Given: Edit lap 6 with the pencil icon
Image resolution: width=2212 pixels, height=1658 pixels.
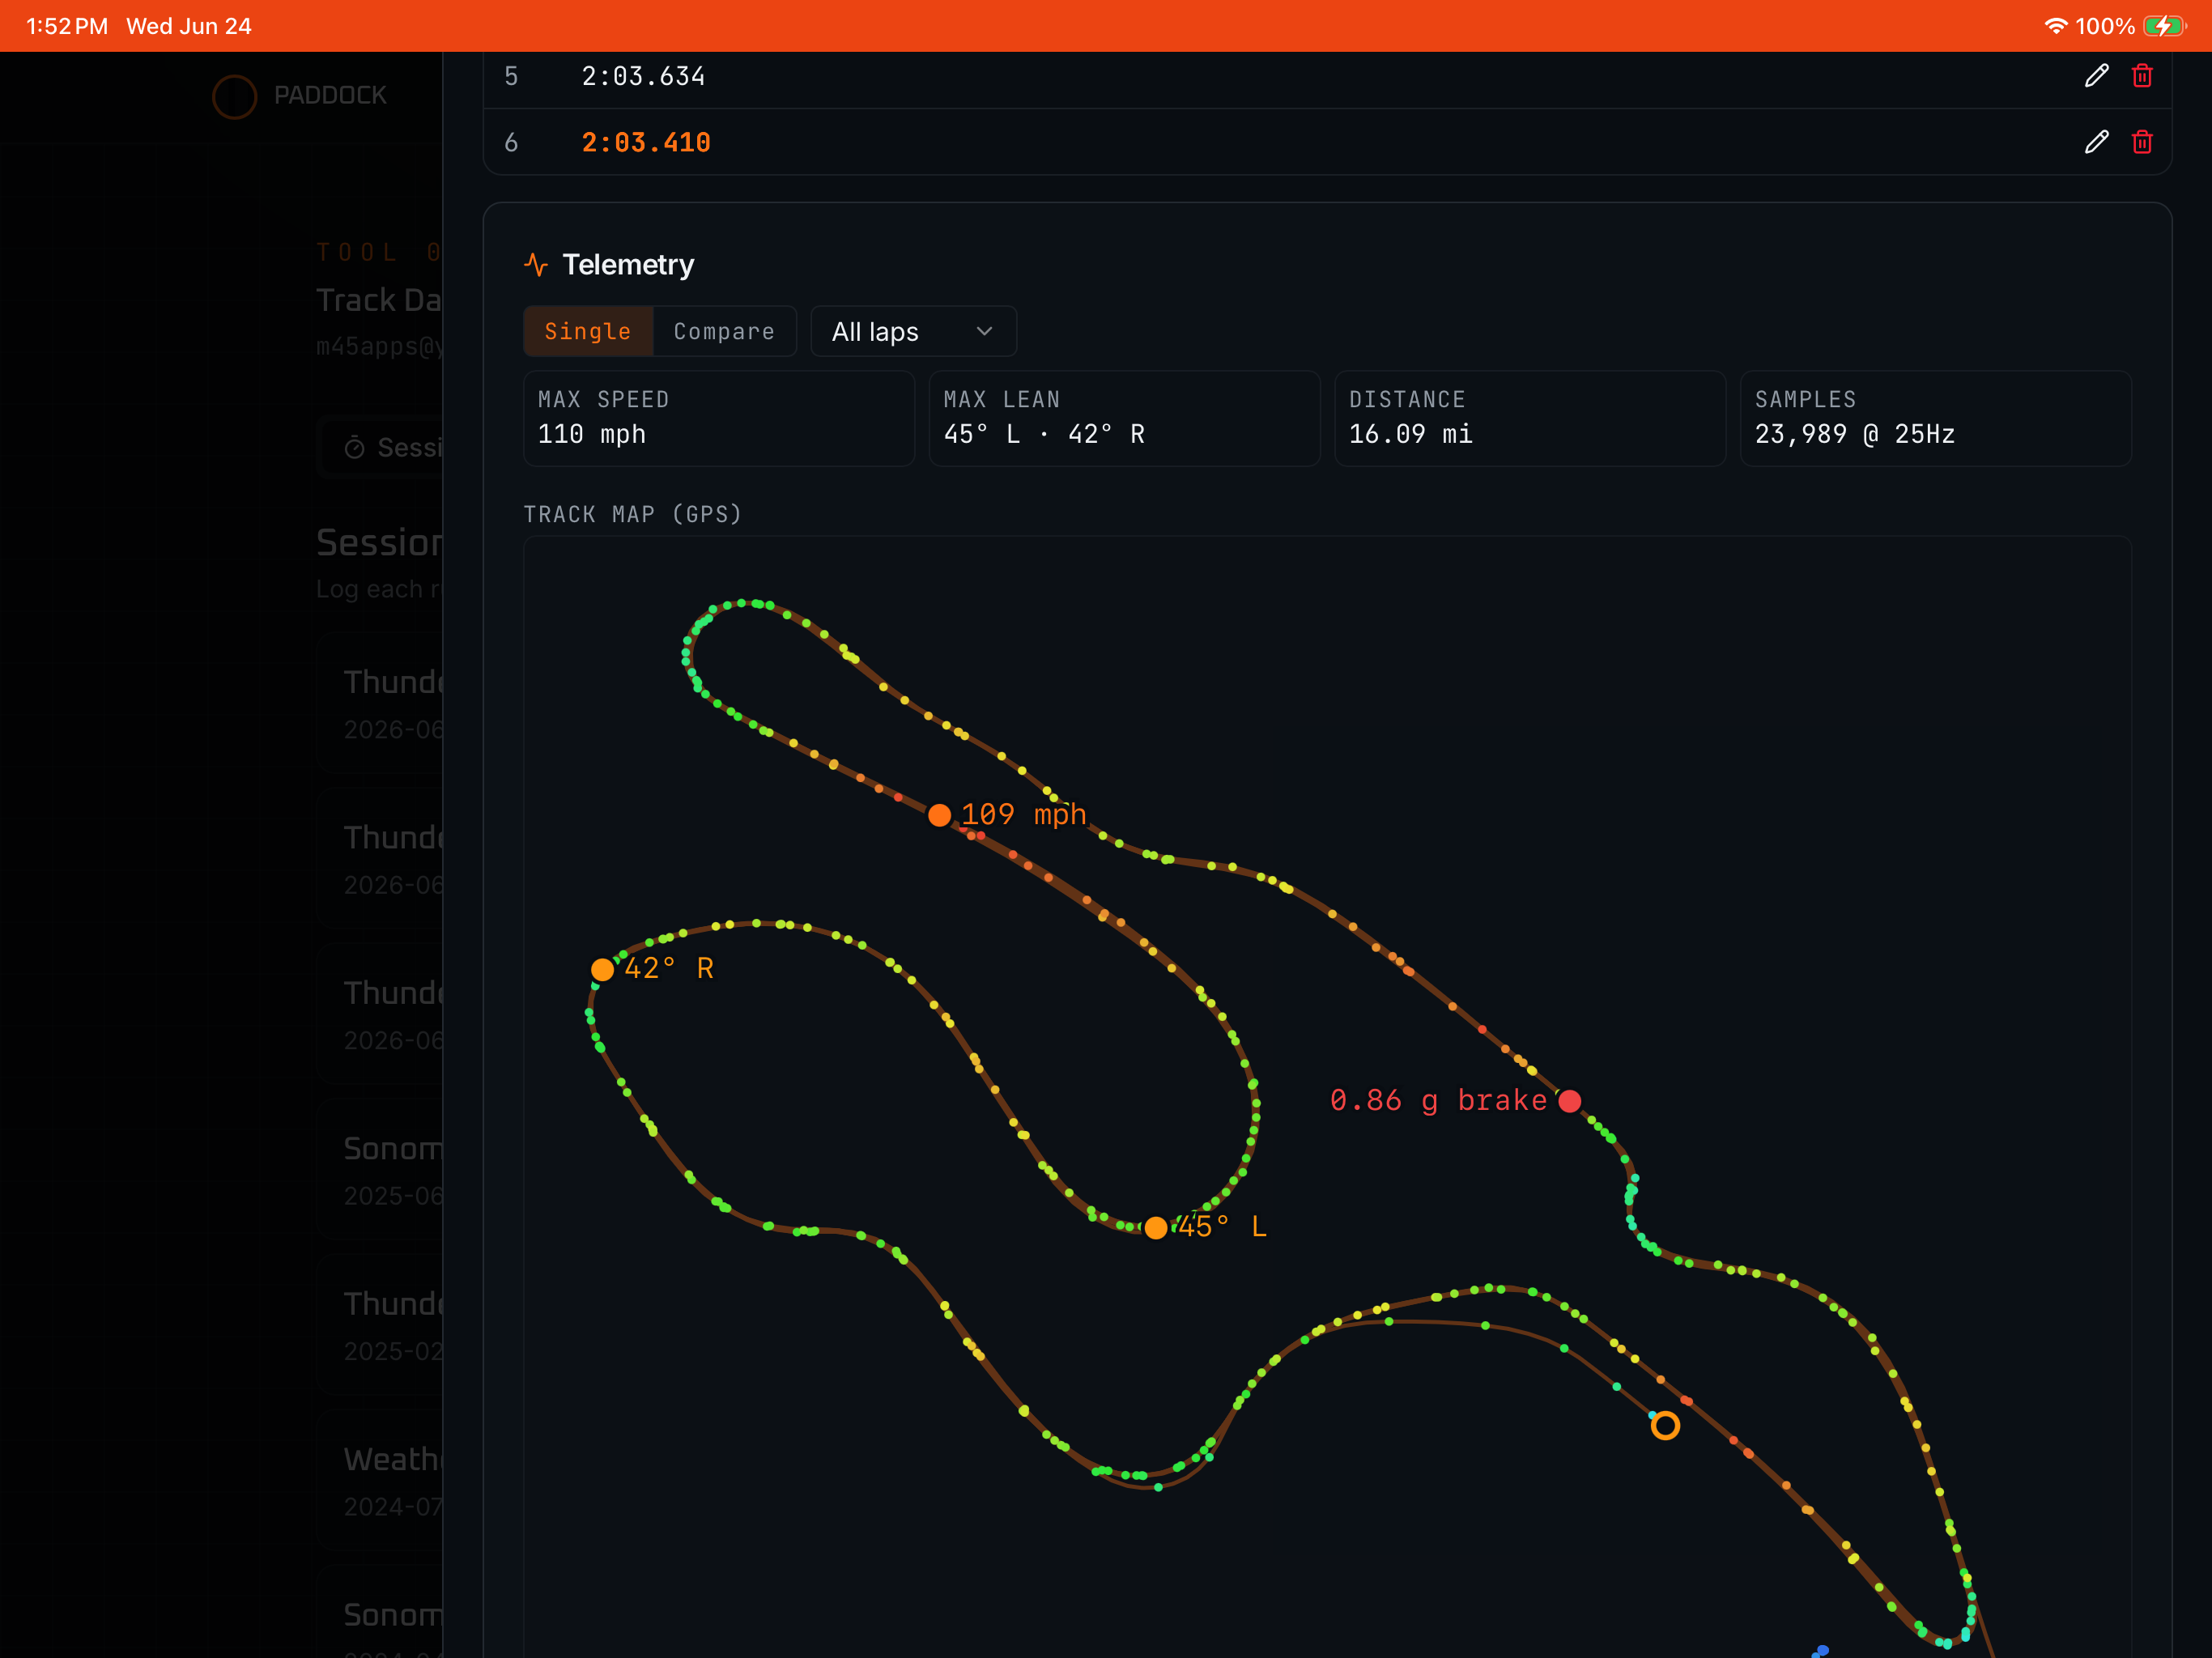Looking at the screenshot, I should (2096, 142).
